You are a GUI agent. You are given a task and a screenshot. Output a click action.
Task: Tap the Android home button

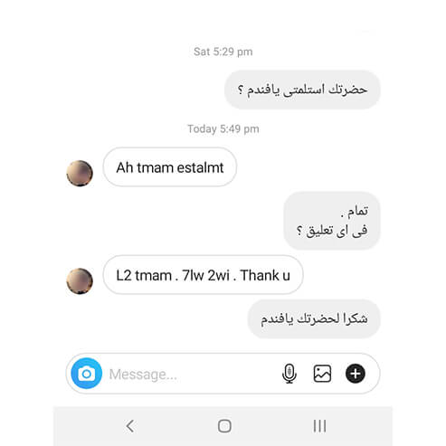click(224, 426)
